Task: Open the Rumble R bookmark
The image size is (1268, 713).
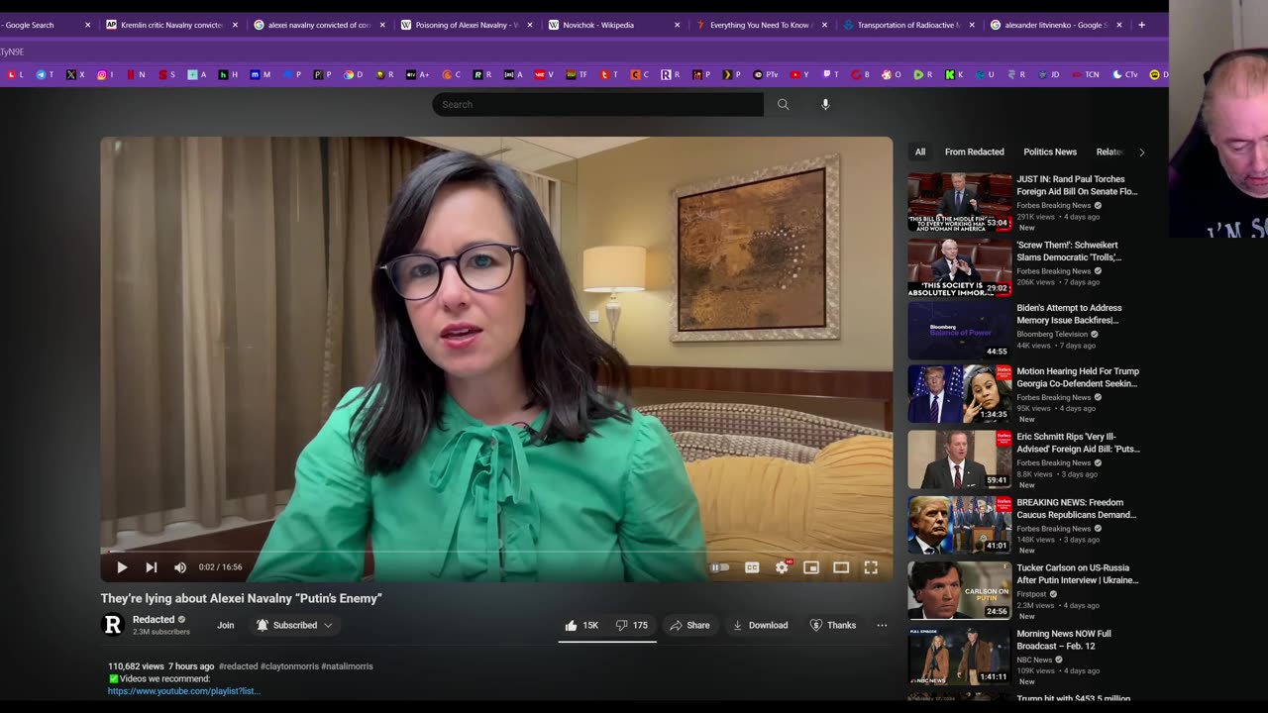Action: (923, 74)
